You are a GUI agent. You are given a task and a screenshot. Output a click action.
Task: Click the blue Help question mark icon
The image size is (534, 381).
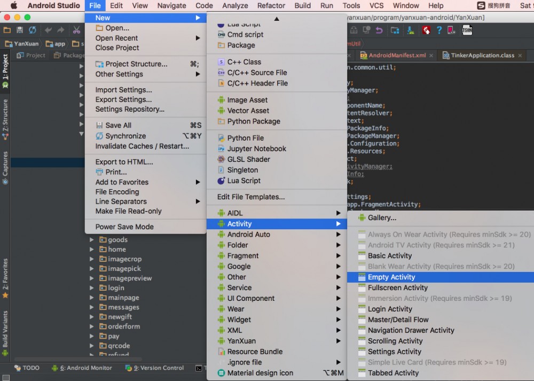click(439, 30)
